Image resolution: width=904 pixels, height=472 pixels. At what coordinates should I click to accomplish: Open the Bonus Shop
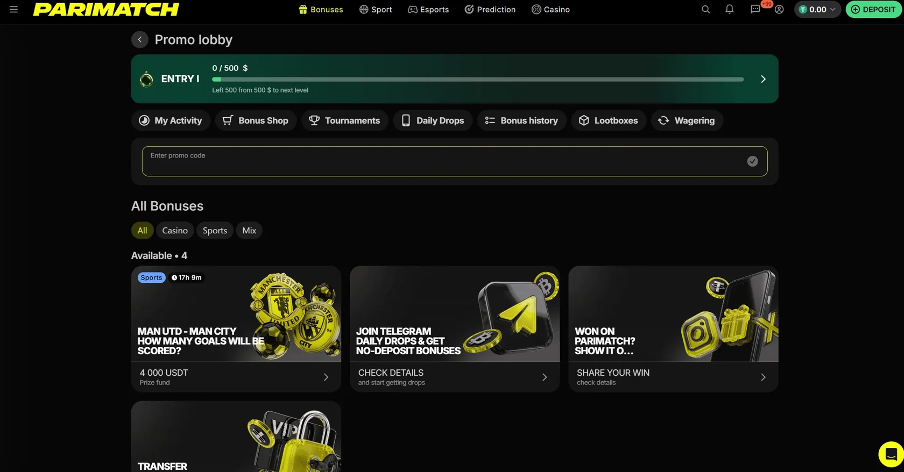click(x=256, y=120)
